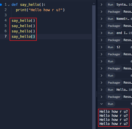Screen dimensions: 132x129
Task: Click line number 4 in the gutter
Action: click(6, 21)
